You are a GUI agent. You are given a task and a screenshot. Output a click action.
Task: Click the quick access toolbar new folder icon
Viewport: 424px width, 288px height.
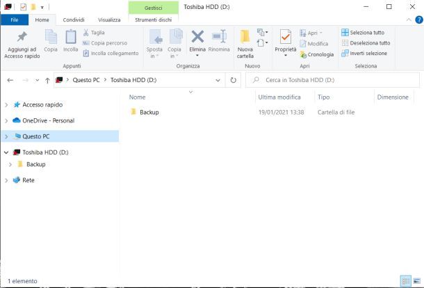click(x=33, y=7)
